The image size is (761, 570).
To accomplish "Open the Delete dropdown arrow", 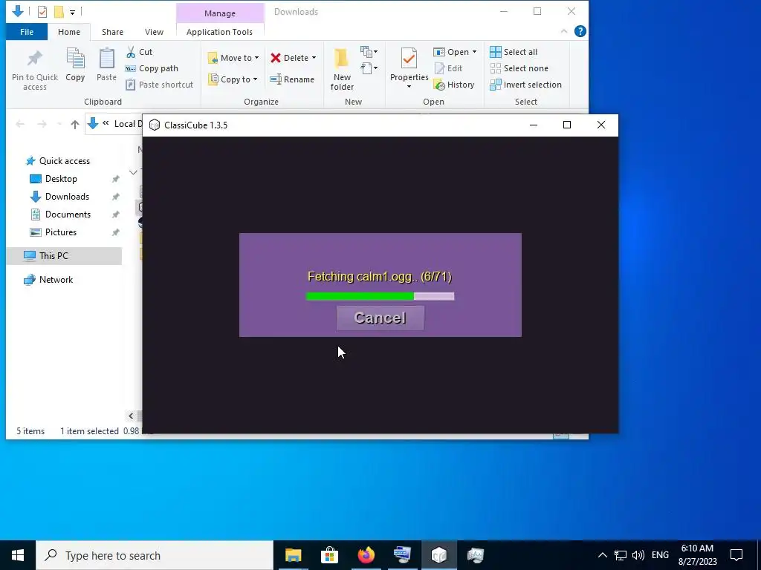I will pos(314,58).
